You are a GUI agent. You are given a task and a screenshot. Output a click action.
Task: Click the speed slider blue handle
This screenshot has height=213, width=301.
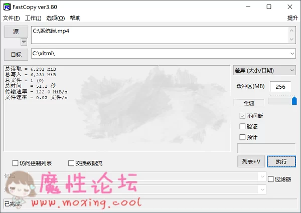click(294, 101)
